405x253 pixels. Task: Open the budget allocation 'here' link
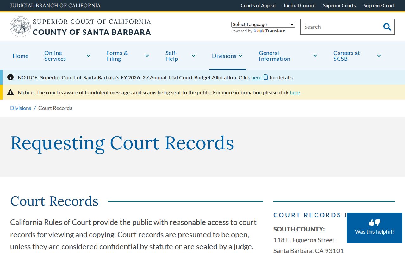tap(256, 77)
